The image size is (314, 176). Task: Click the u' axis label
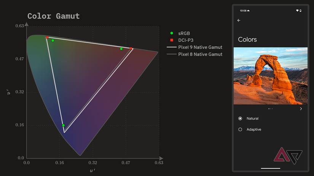(x=92, y=170)
